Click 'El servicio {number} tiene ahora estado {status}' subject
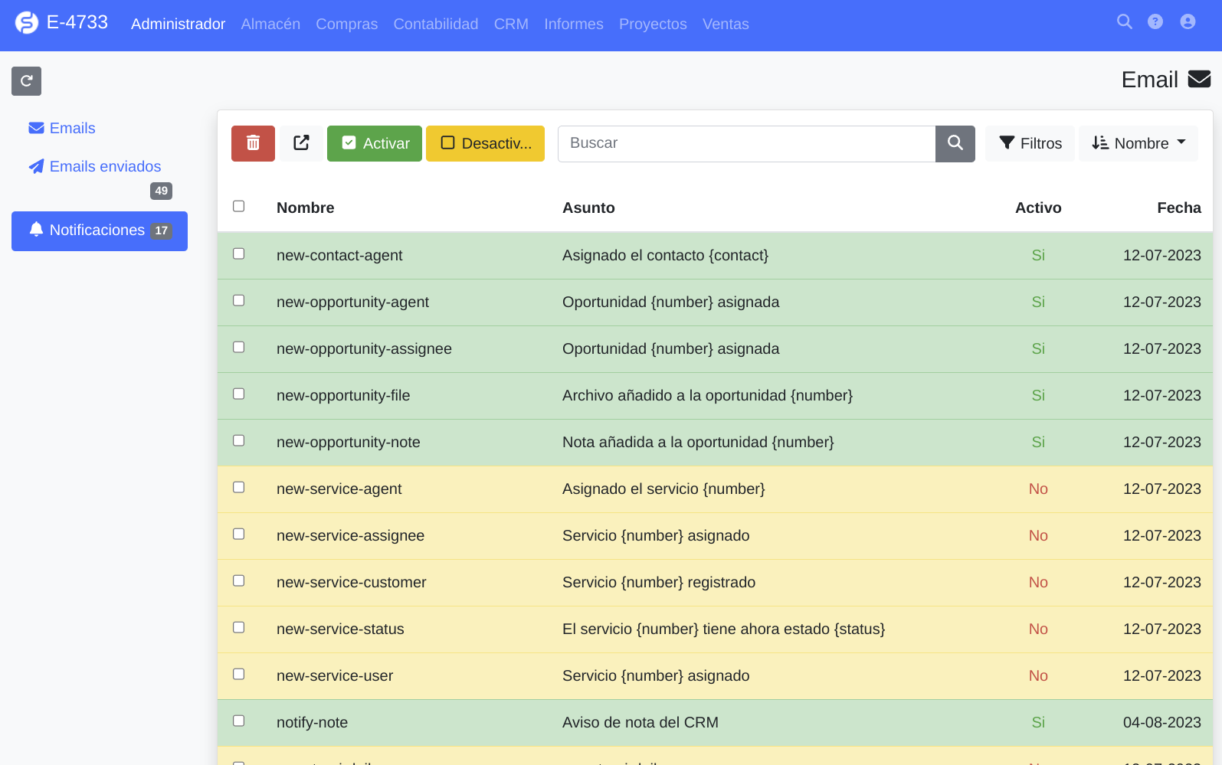Screen dimensions: 1222x765 pyautogui.click(x=723, y=629)
